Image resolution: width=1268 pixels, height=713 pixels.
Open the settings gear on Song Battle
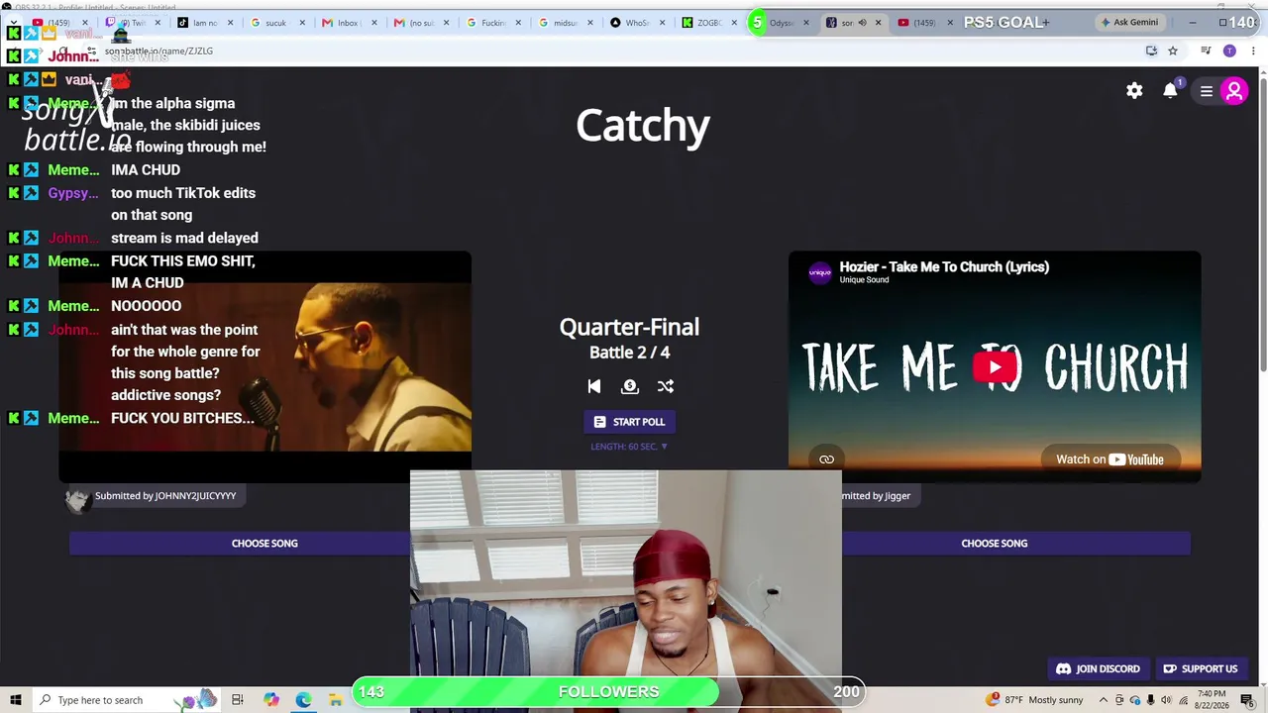[1134, 91]
